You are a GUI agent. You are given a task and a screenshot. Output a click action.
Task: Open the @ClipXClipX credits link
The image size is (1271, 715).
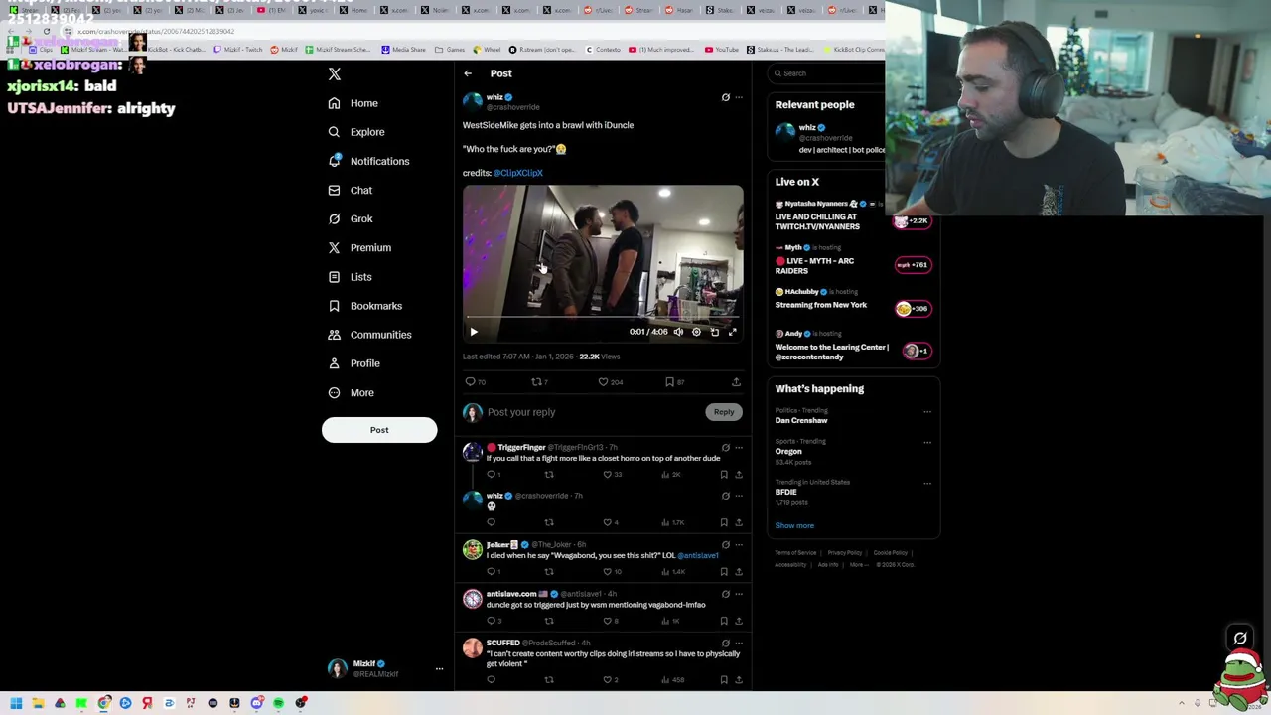(518, 173)
